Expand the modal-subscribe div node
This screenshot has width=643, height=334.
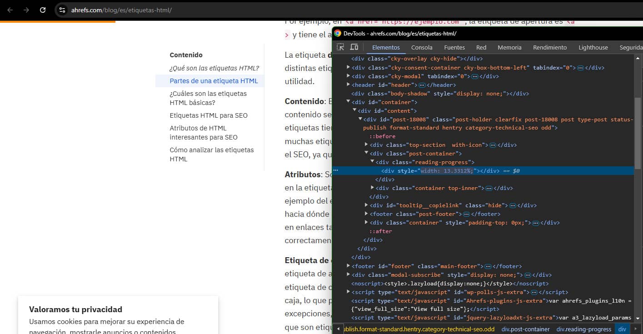349,274
